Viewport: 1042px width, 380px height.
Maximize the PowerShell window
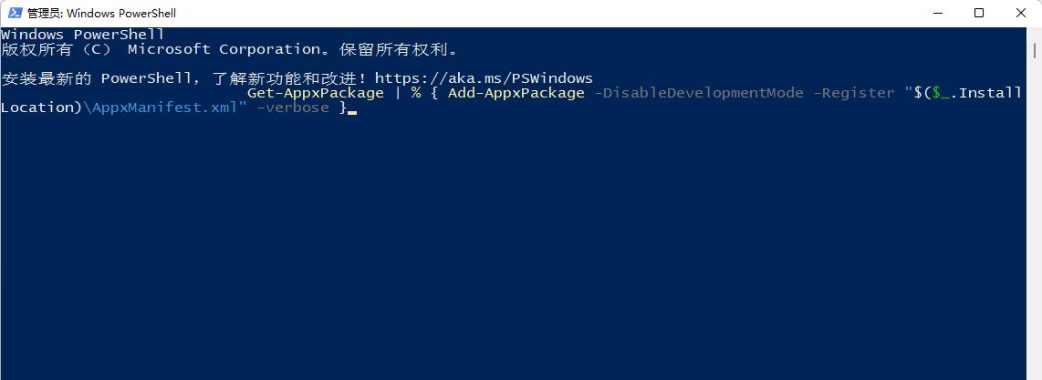coord(979,14)
